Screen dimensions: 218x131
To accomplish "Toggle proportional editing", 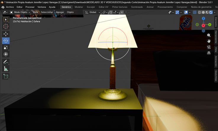I will (x=122, y=12).
